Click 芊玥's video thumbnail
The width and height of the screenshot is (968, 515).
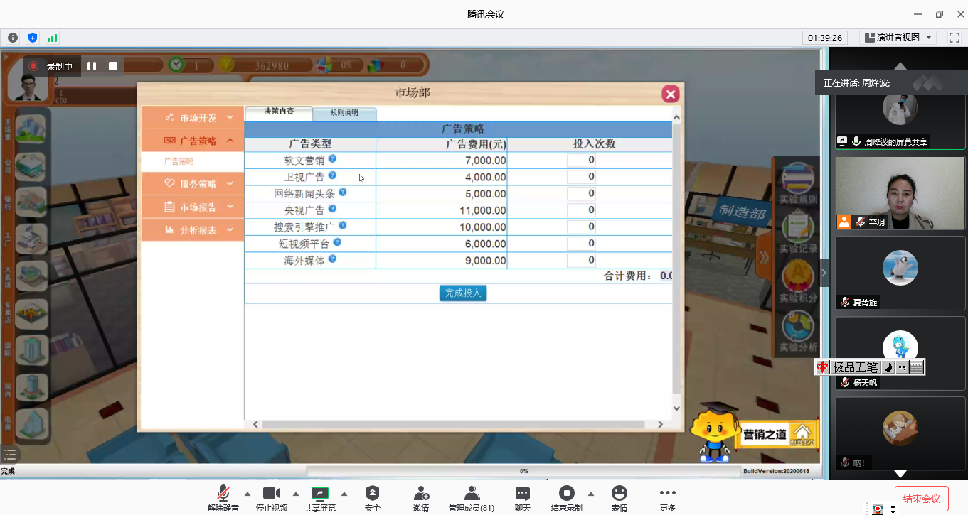[x=900, y=193]
